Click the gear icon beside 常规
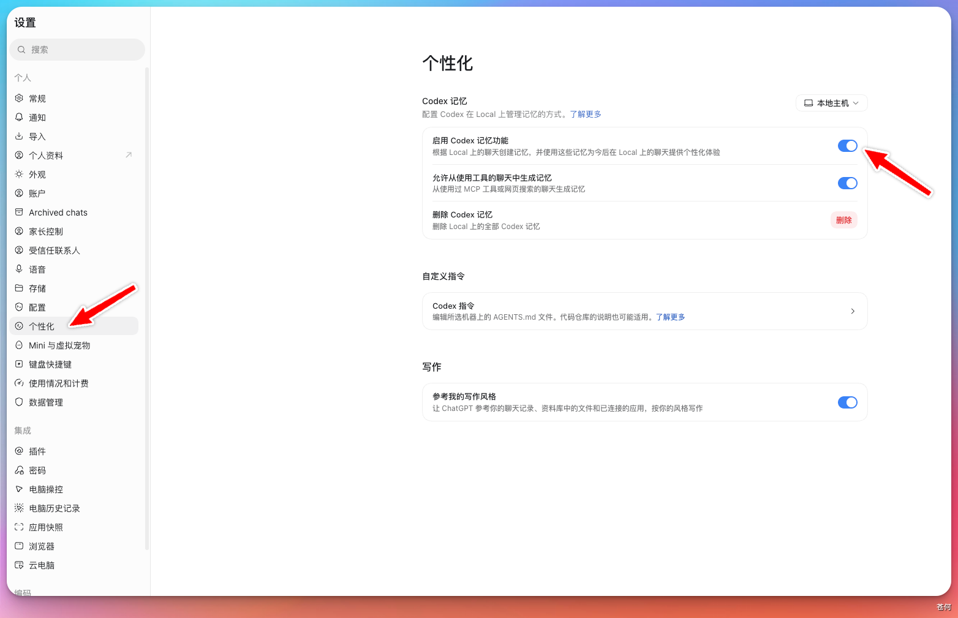The image size is (958, 618). click(19, 98)
